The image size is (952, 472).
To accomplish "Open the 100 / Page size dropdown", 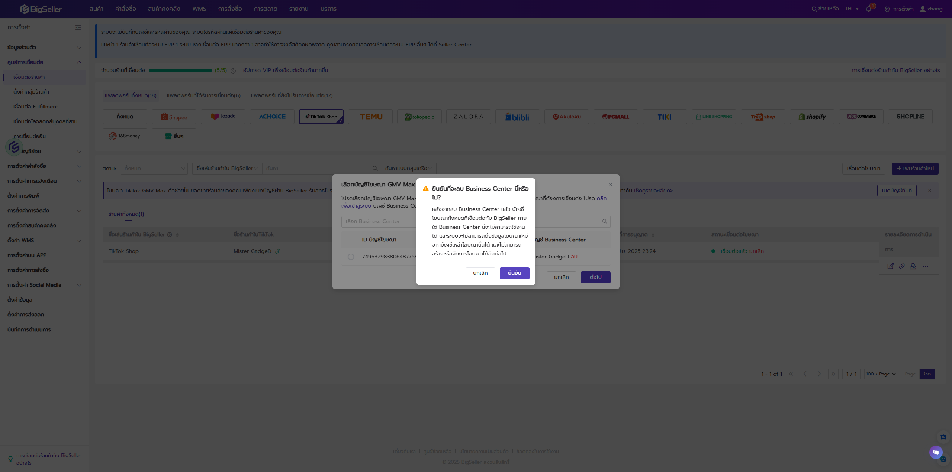I will point(881,374).
